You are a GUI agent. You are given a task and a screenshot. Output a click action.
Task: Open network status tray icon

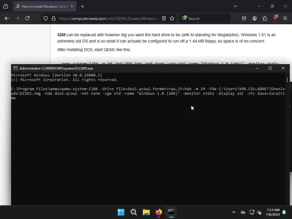pyautogui.click(x=252, y=212)
